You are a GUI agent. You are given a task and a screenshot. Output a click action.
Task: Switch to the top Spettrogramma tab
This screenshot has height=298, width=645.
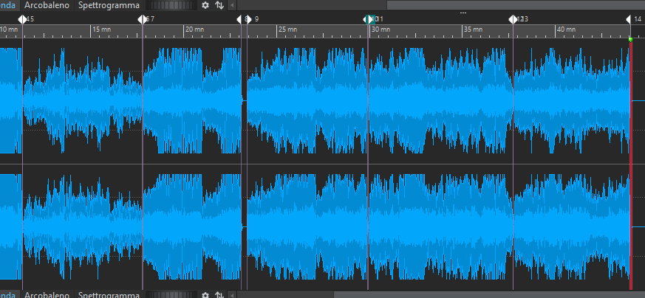point(109,5)
